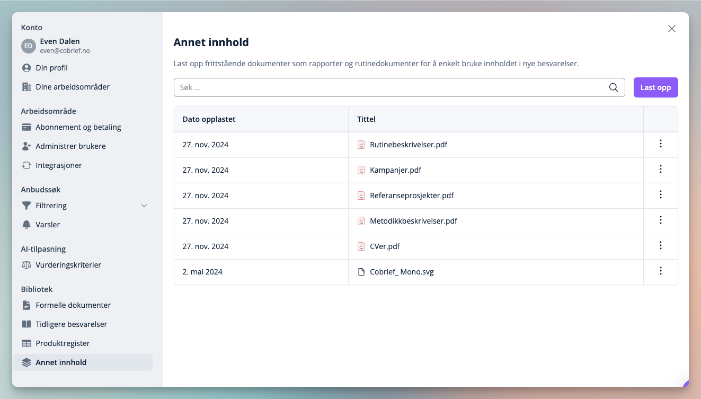Click the file icon beside Cobrief_ Mono.svg
The height and width of the screenshot is (399, 701).
coord(361,272)
